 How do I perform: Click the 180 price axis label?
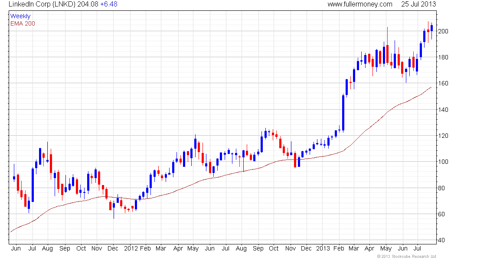coord(443,57)
